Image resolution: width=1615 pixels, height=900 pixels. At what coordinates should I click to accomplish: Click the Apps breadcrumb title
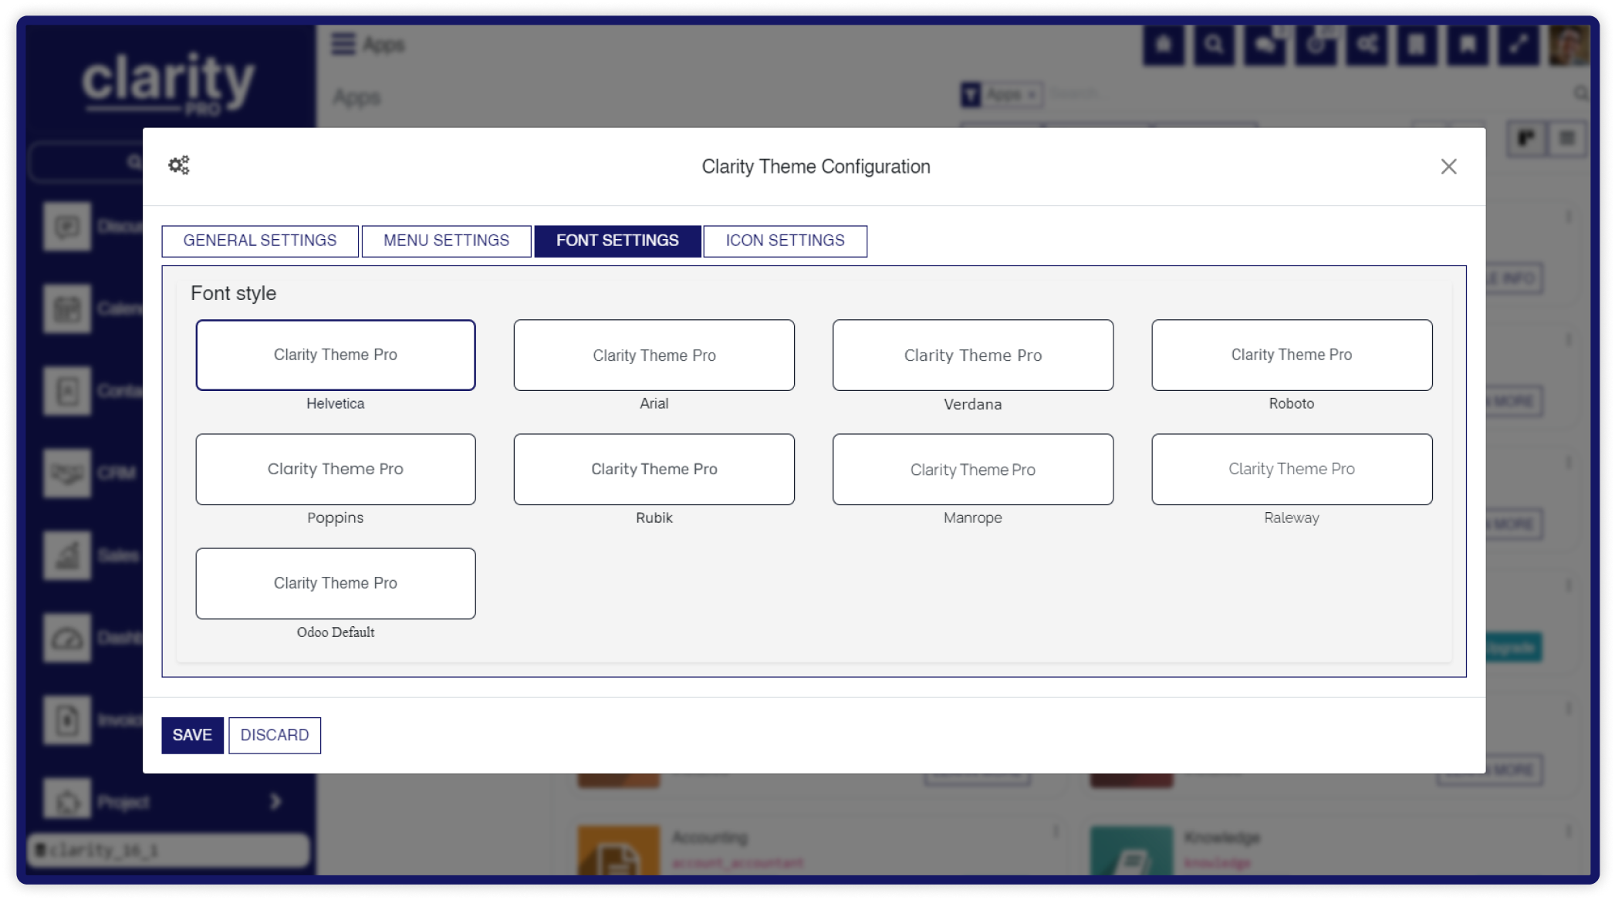pyautogui.click(x=356, y=98)
